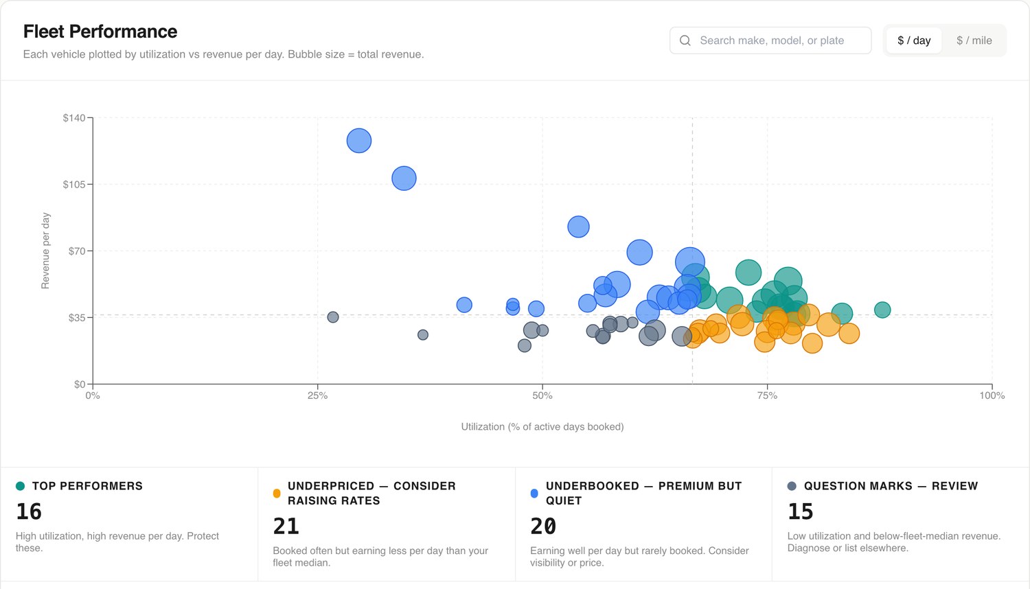Open the Underpriced — Consider Raising Rates card

click(387, 524)
